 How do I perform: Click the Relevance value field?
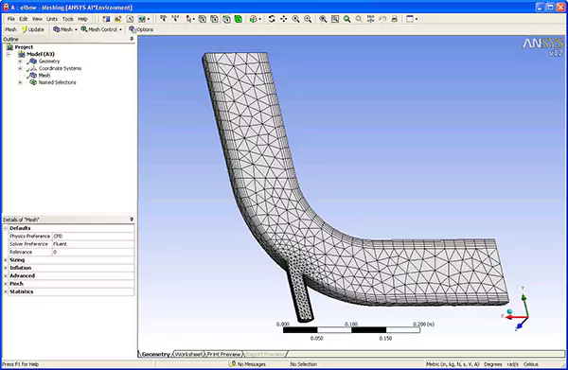point(93,252)
